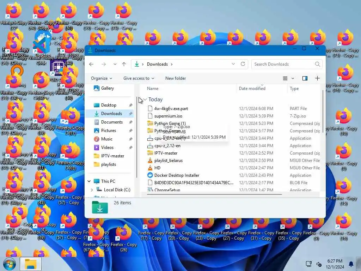Open the Start button on taskbar
Screen dimensions: 361x271
[x=10, y=264]
